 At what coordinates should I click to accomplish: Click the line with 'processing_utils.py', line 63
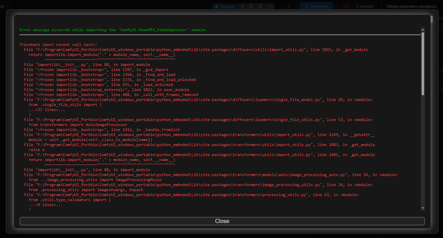coord(191,195)
